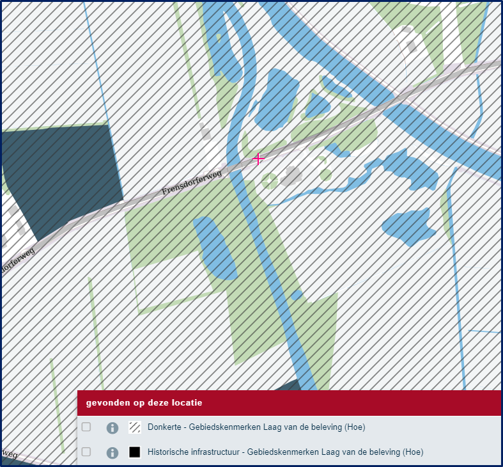Click the black Historische infrastructuur legend swatch

click(135, 452)
